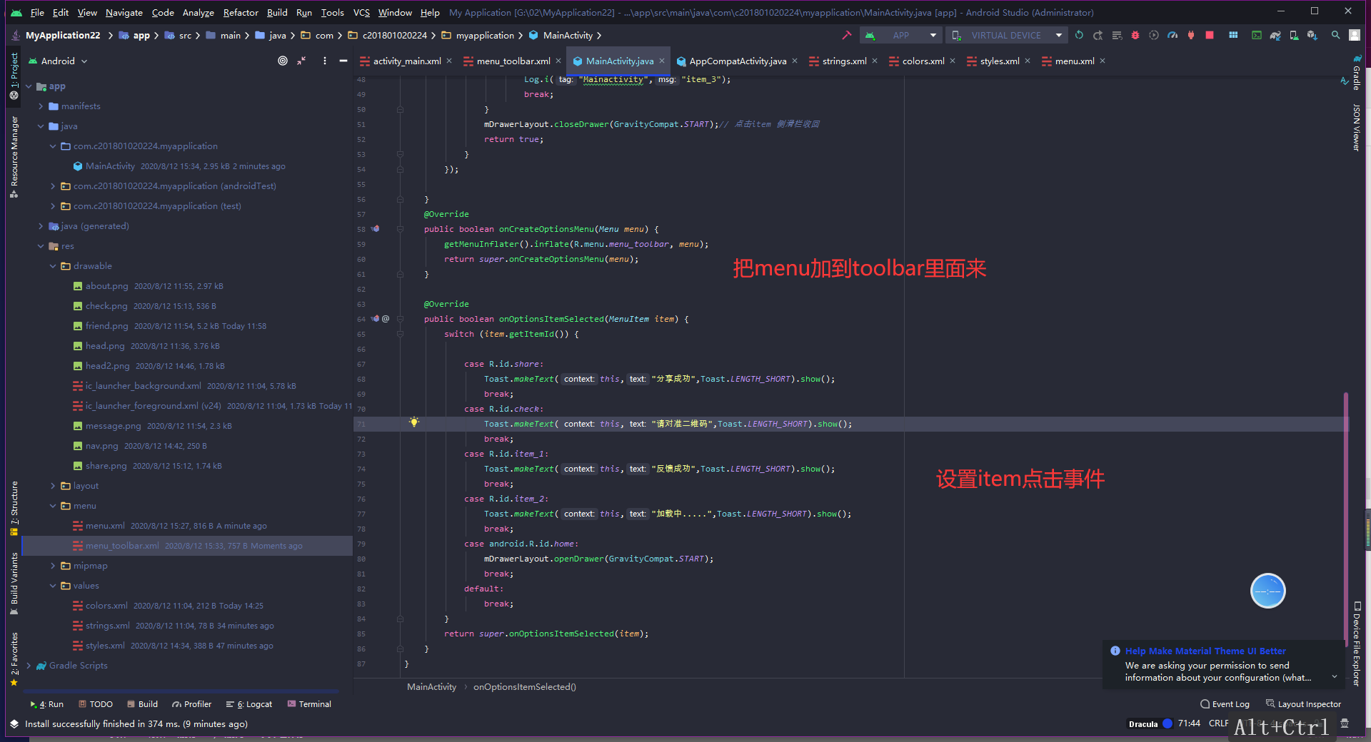Viewport: 1371px width, 742px height.
Task: Open the Terminal tool window
Action: tap(309, 704)
